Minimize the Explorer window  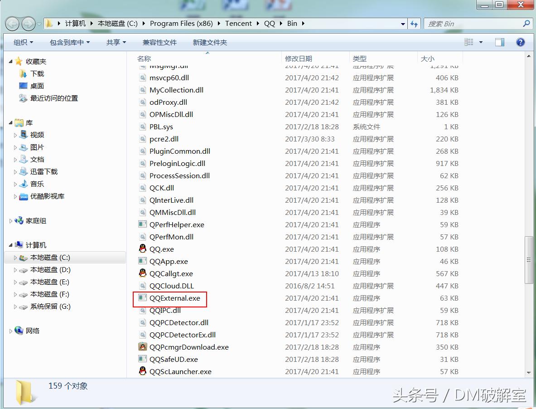click(485, 5)
